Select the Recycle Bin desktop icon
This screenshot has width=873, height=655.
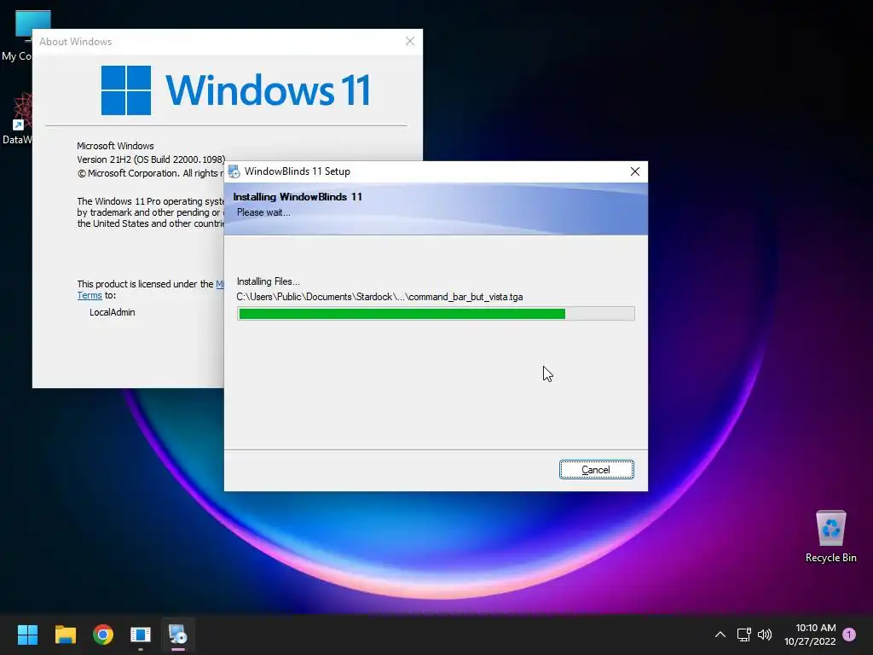click(x=830, y=536)
